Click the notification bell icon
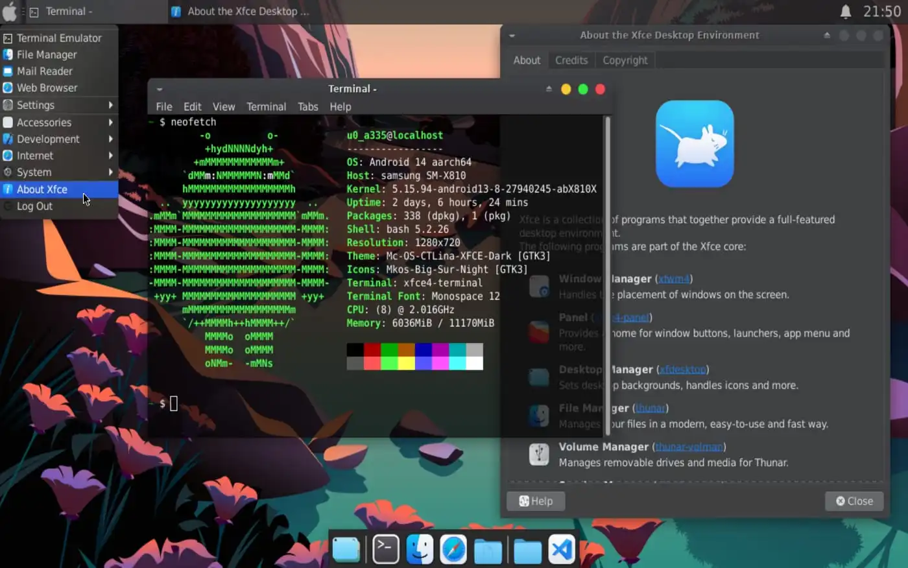The height and width of the screenshot is (568, 908). click(x=846, y=11)
